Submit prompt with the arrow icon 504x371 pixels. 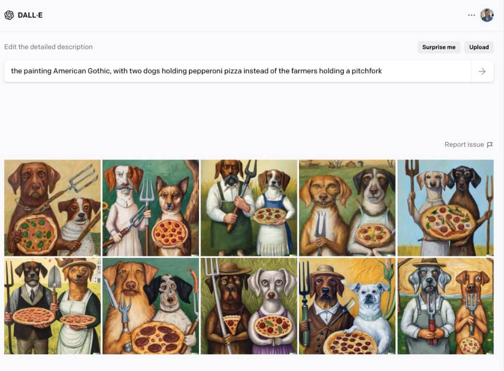tap(482, 71)
